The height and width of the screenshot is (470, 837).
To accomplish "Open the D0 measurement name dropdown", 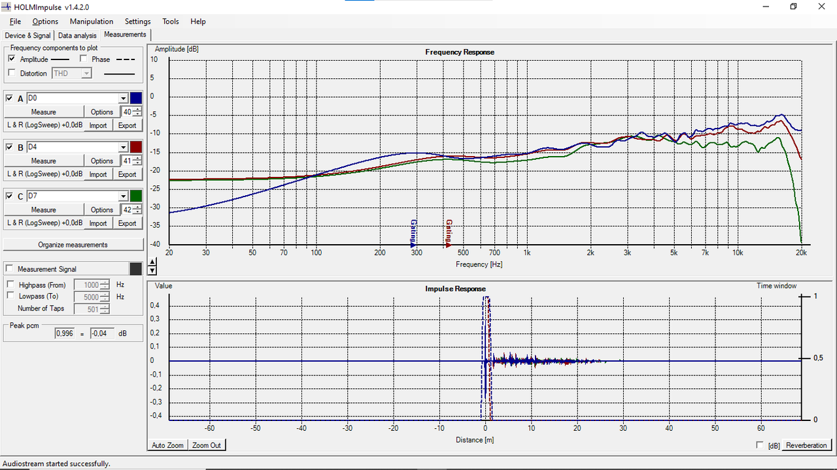I will coord(123,98).
